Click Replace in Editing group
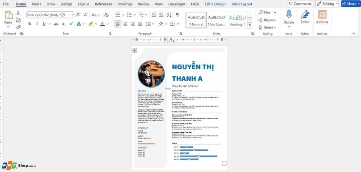 point(267,20)
